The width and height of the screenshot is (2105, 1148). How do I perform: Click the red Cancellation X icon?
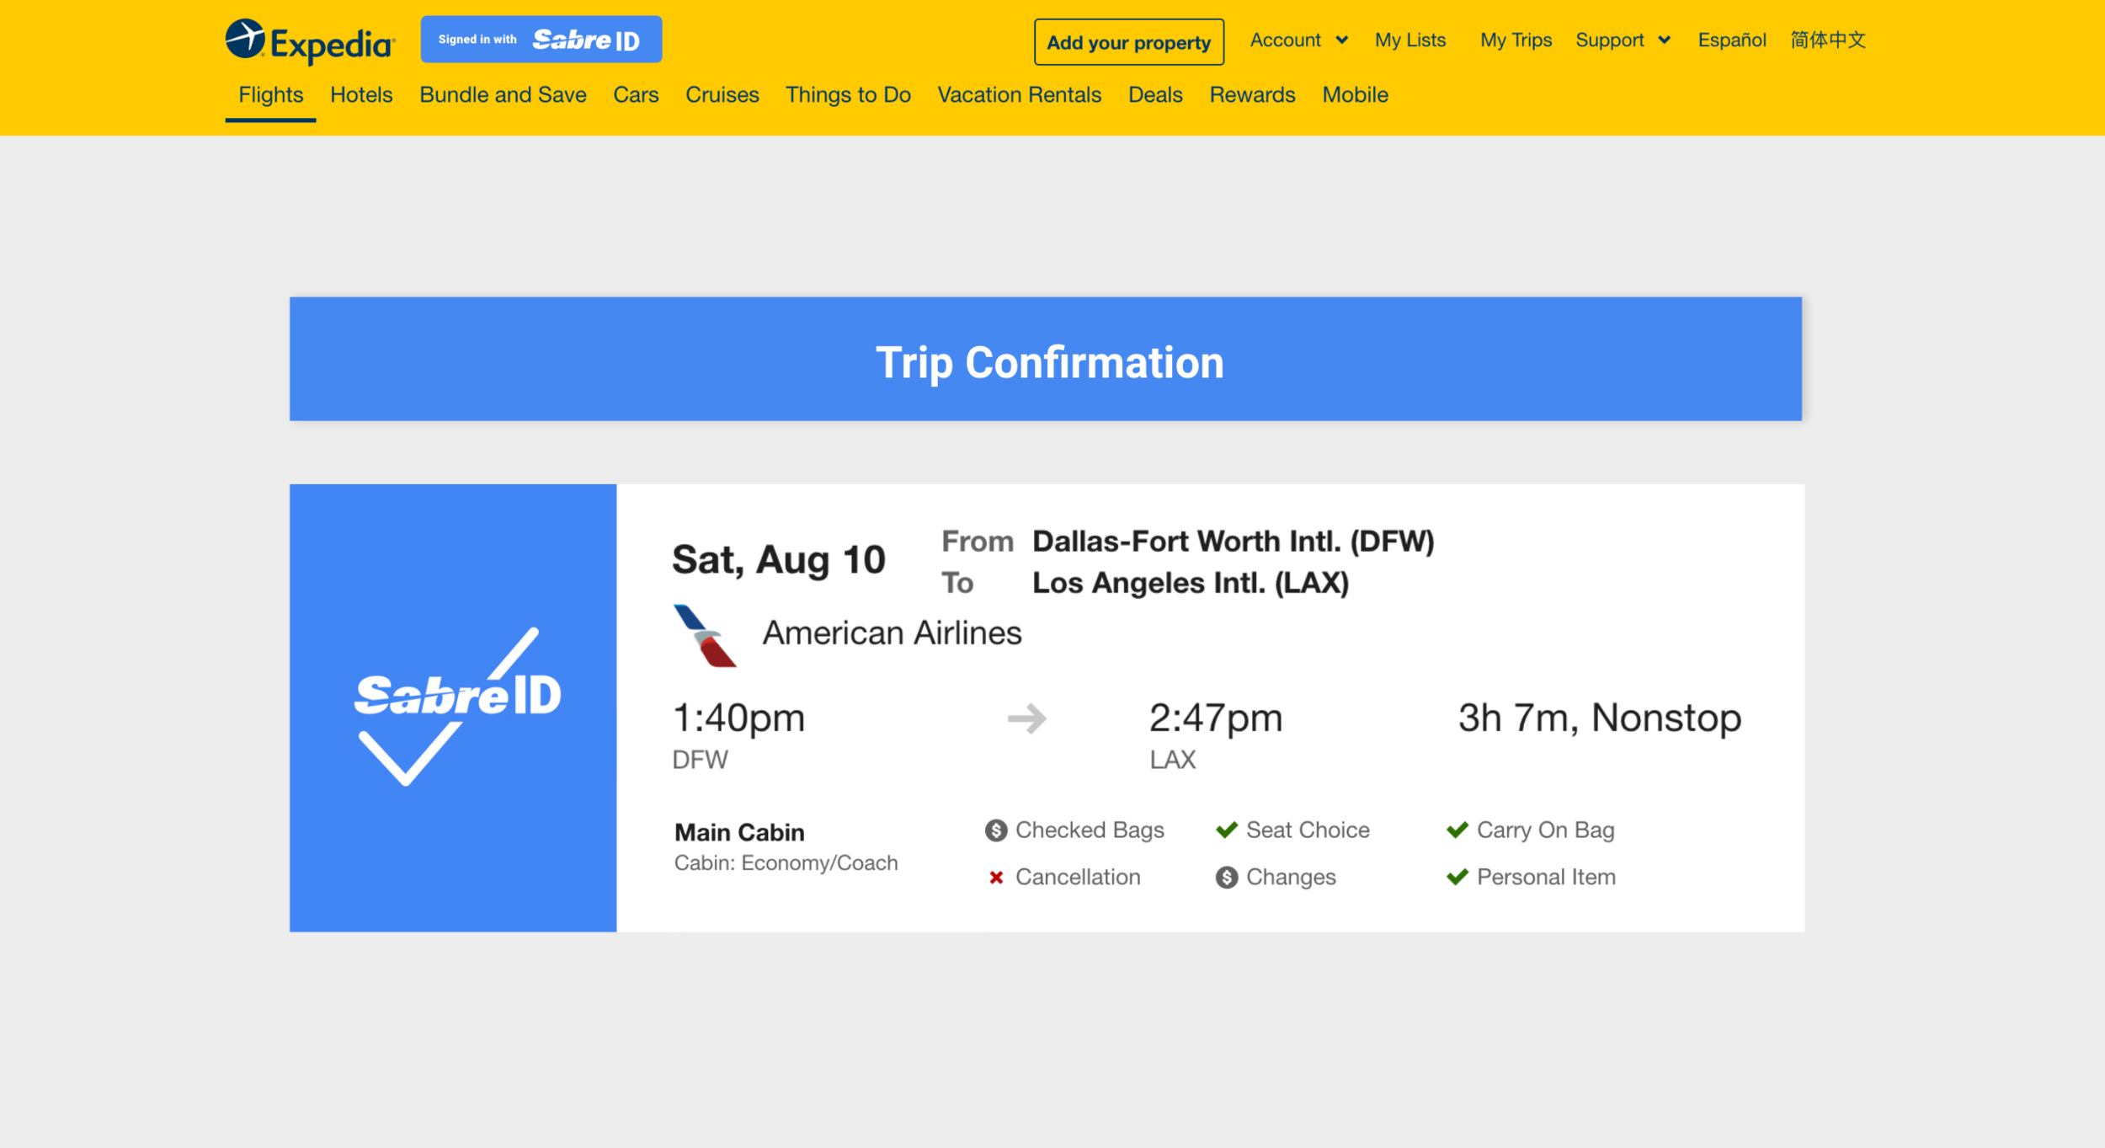pos(996,878)
